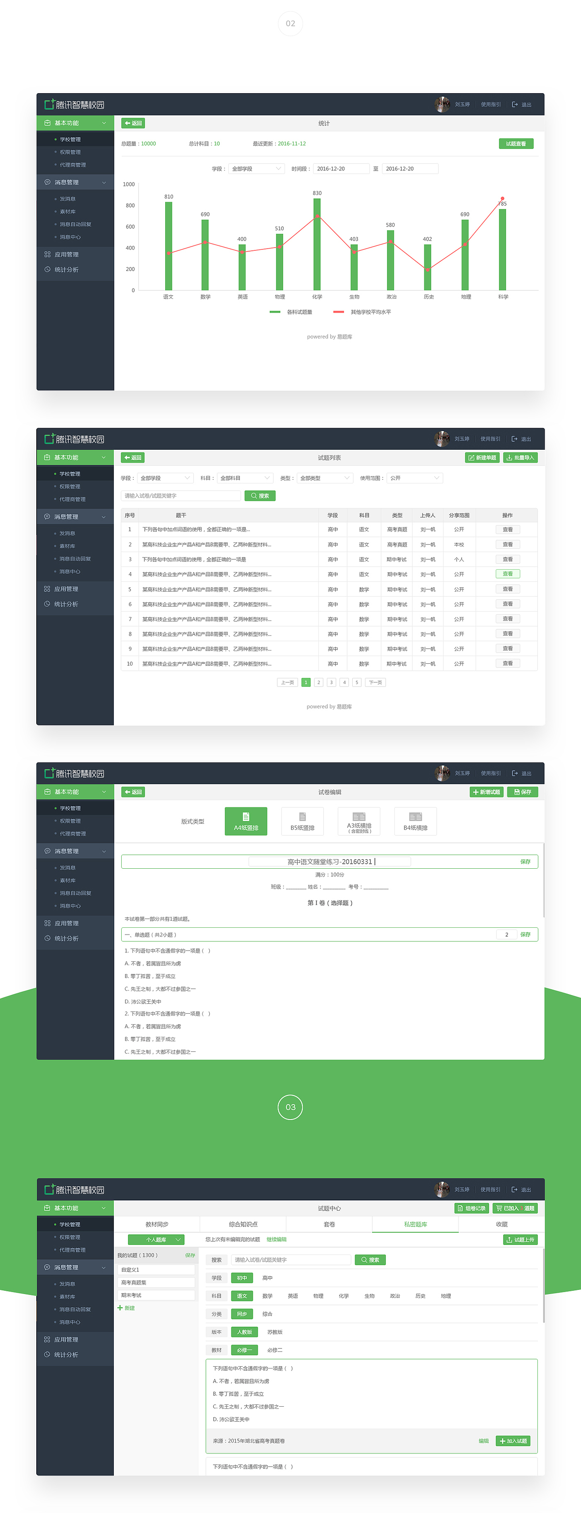581x1513 pixels.
Task: Switch to the 教材同步 tab
Action: [x=157, y=1224]
